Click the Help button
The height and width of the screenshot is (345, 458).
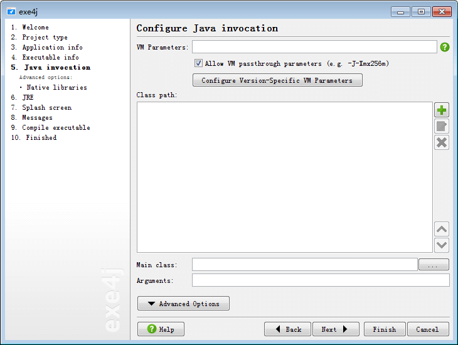[161, 329]
